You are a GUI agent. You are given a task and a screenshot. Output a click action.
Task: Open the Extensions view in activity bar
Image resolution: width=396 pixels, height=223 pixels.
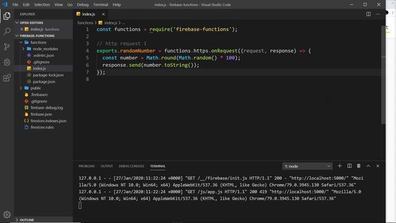point(7,77)
